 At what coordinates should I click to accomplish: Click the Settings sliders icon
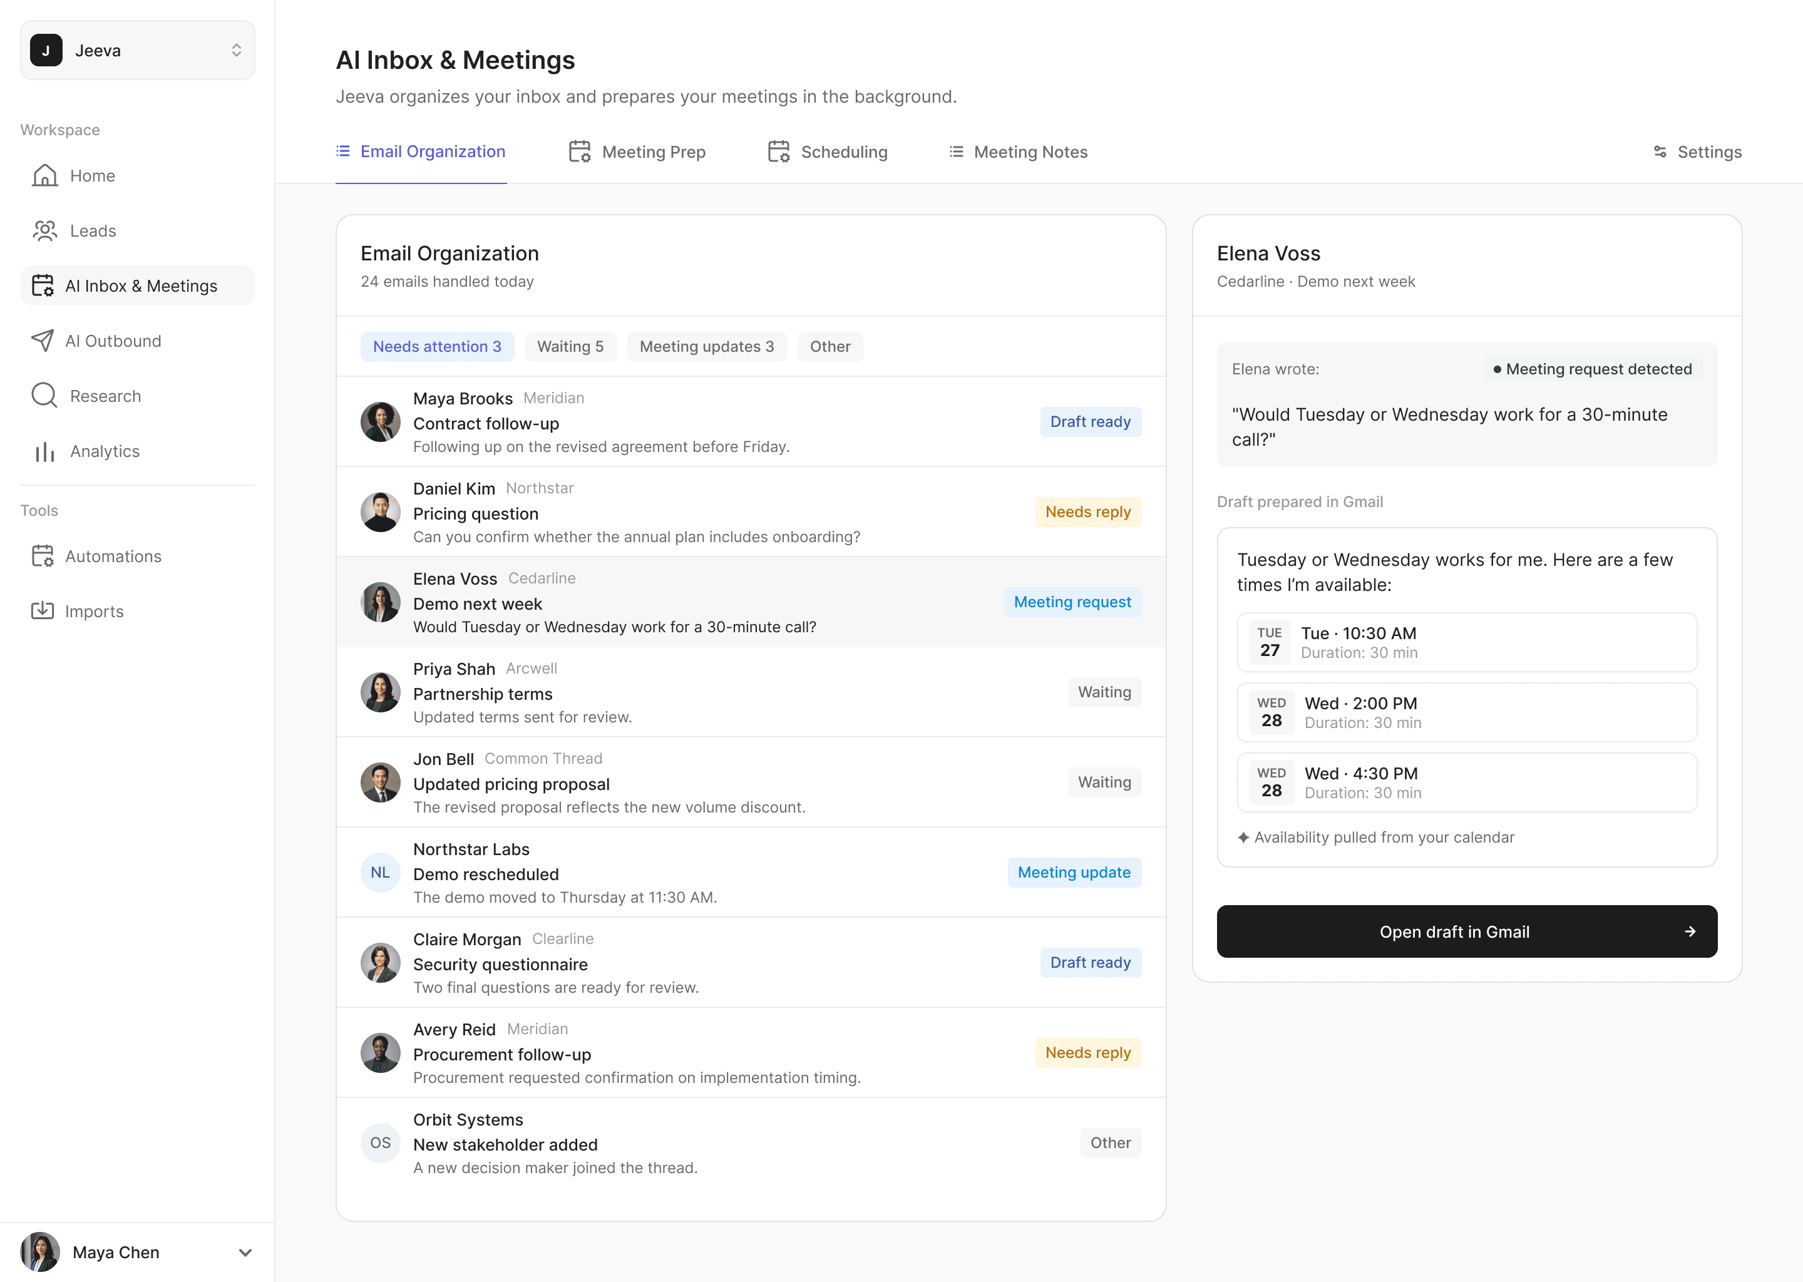pyautogui.click(x=1660, y=151)
